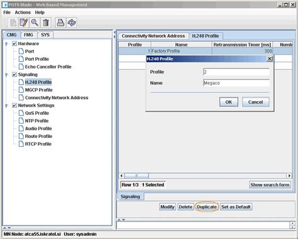Click the Name input field with Megaco
This screenshot has width=298, height=239.
coord(236,83)
